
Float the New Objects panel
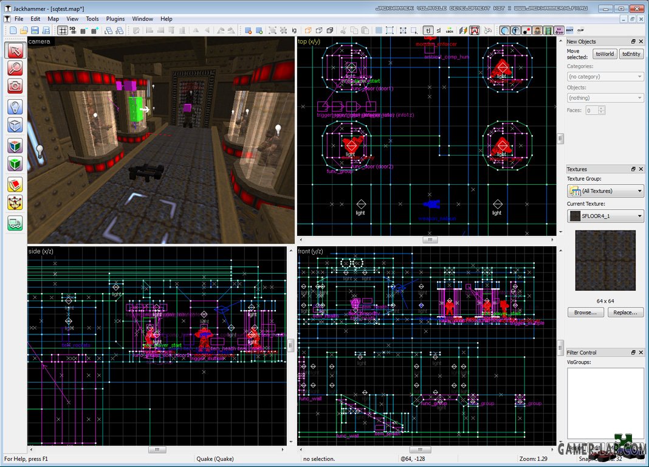click(633, 41)
